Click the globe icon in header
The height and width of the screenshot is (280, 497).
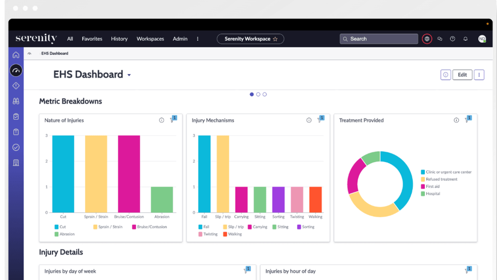pos(427,39)
